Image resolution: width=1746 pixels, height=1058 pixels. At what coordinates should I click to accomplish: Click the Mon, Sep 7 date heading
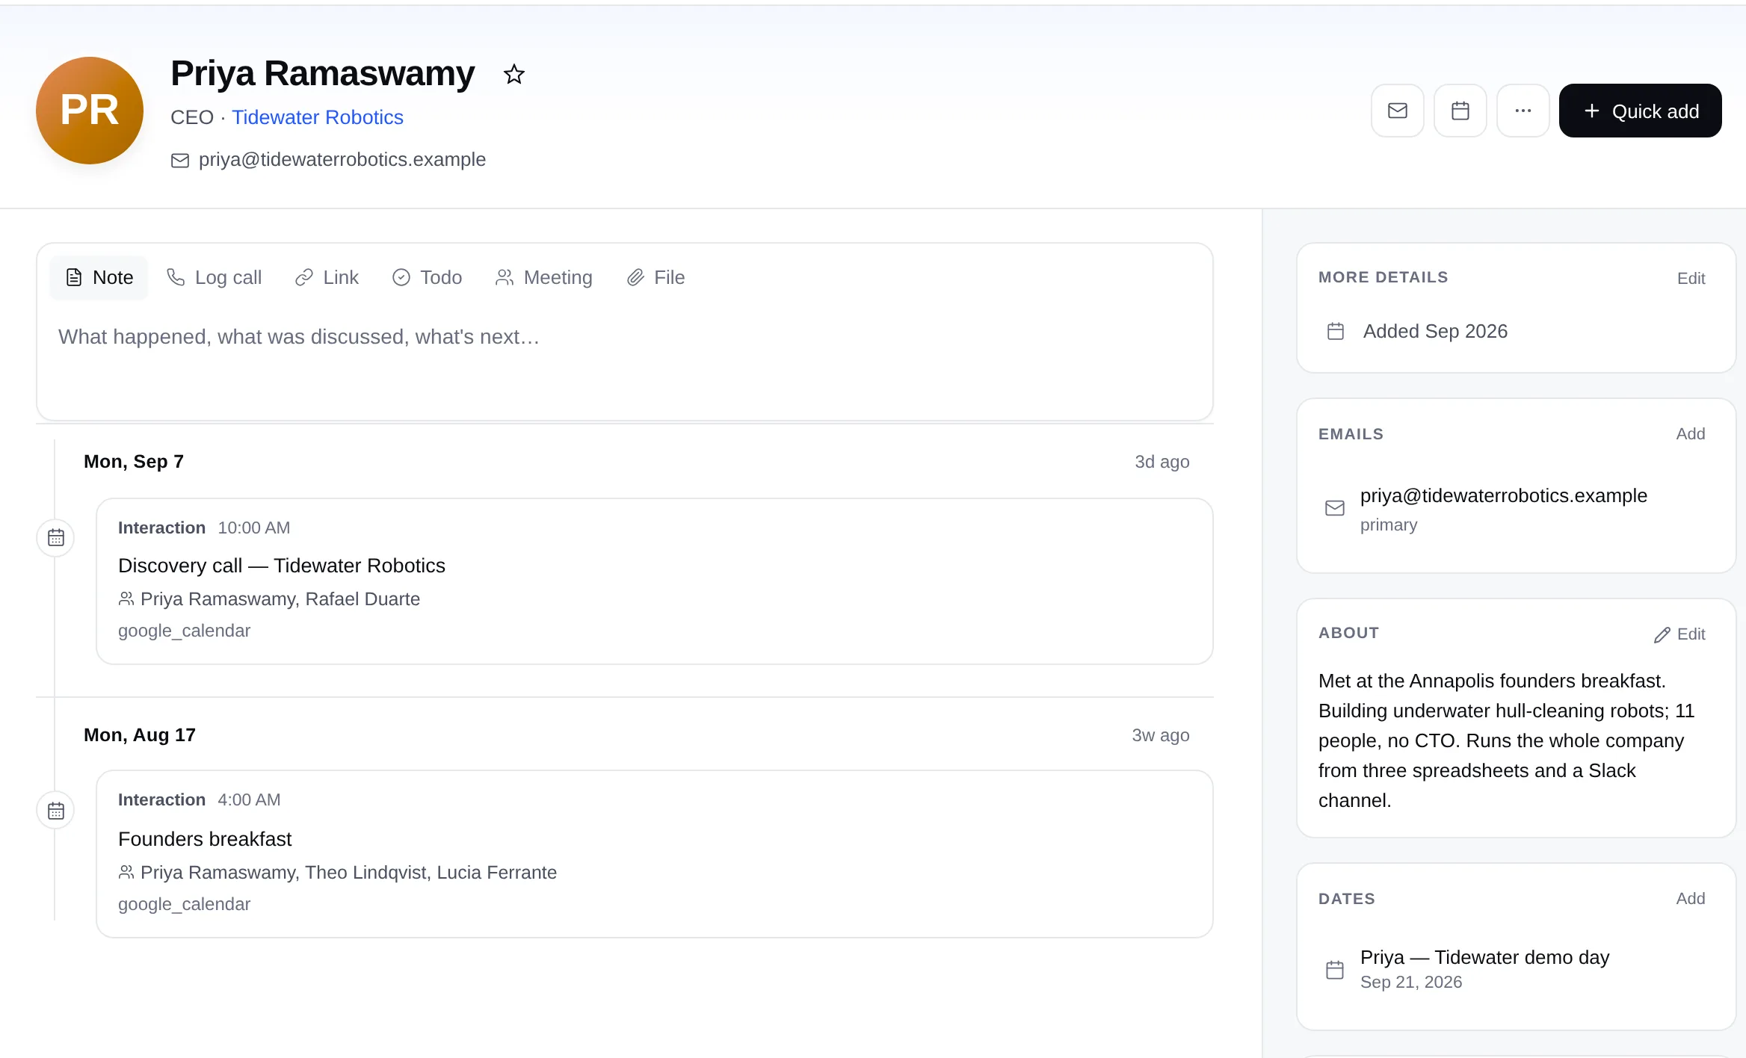[134, 462]
